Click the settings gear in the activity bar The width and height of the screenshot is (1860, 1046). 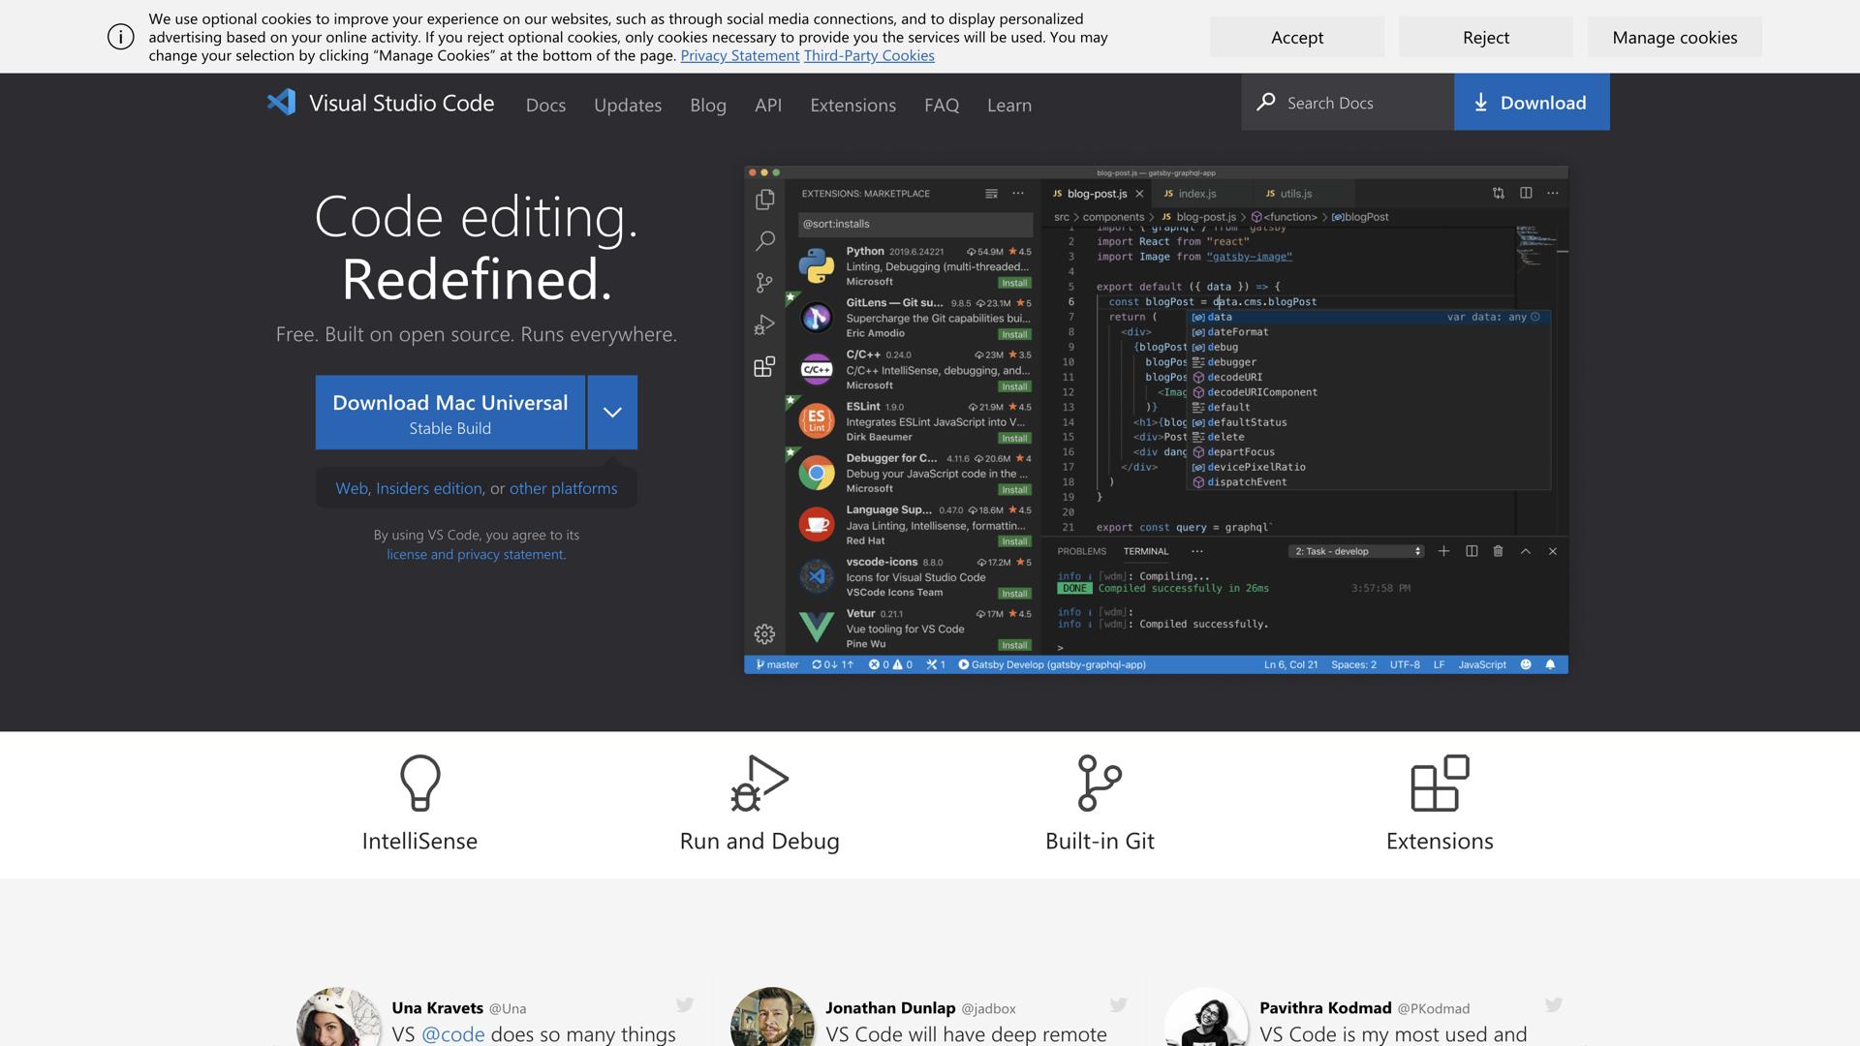(x=764, y=634)
